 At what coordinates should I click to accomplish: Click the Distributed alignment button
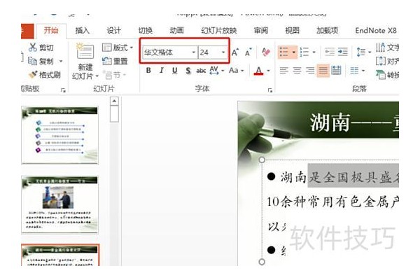336,71
